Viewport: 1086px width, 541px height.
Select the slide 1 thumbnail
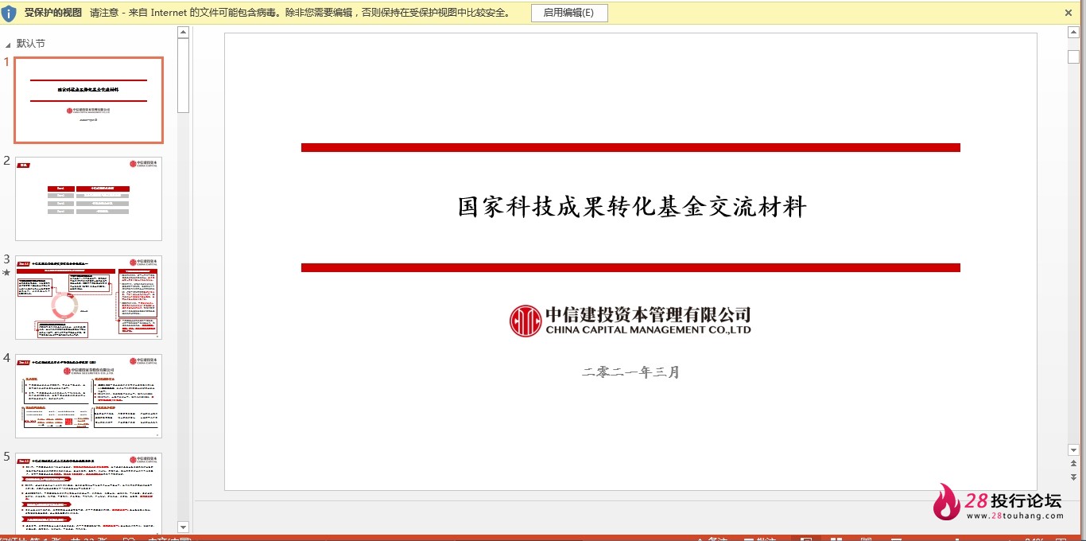[89, 100]
